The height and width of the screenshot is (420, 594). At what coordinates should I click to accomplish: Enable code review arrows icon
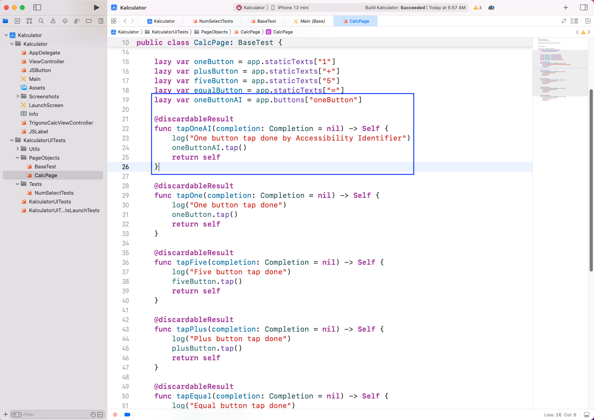click(564, 21)
